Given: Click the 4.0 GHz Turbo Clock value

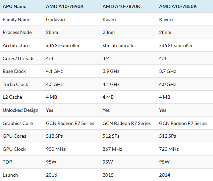Looking at the screenshot, I should 168,84.
